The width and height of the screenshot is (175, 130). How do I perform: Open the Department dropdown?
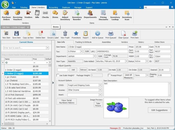click(x=94, y=56)
